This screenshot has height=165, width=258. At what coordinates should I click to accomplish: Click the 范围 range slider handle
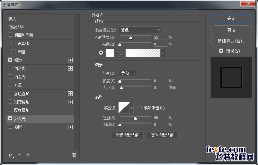pyautogui.click(x=135, y=118)
